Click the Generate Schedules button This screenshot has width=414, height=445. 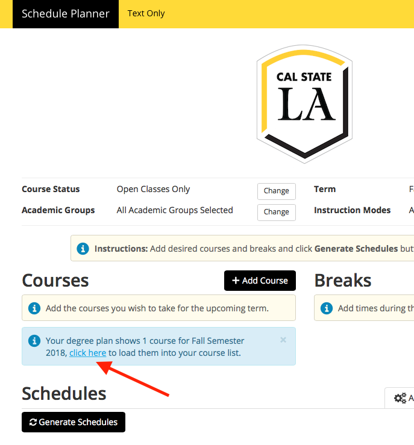(x=74, y=422)
